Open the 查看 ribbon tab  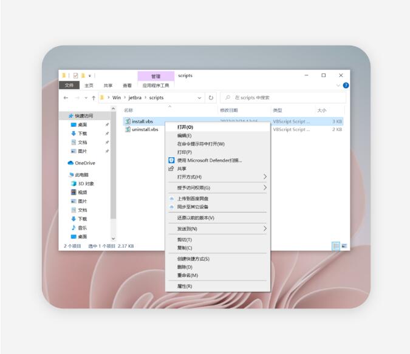click(127, 86)
